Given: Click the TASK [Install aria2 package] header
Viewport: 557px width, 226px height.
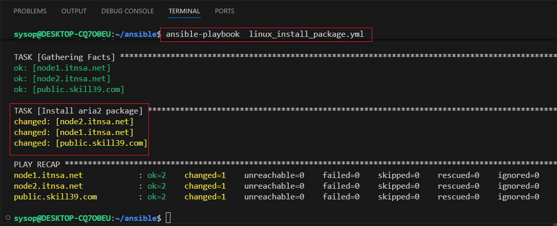Looking at the screenshot, I should (78, 110).
